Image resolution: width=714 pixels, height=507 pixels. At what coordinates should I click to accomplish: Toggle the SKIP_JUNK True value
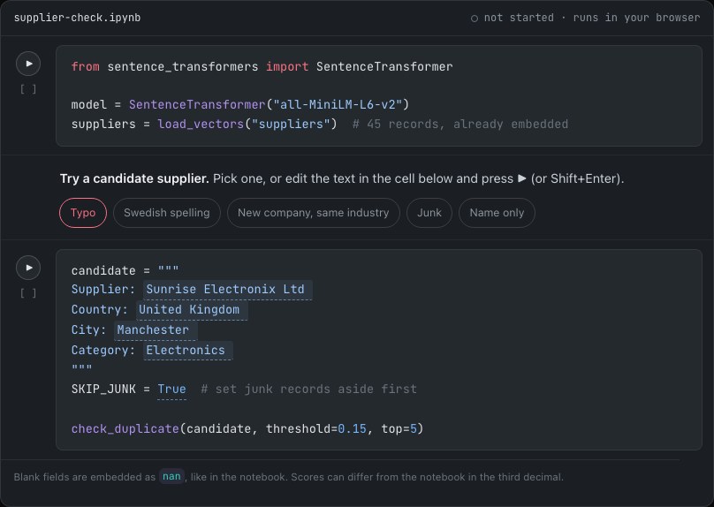[171, 390]
